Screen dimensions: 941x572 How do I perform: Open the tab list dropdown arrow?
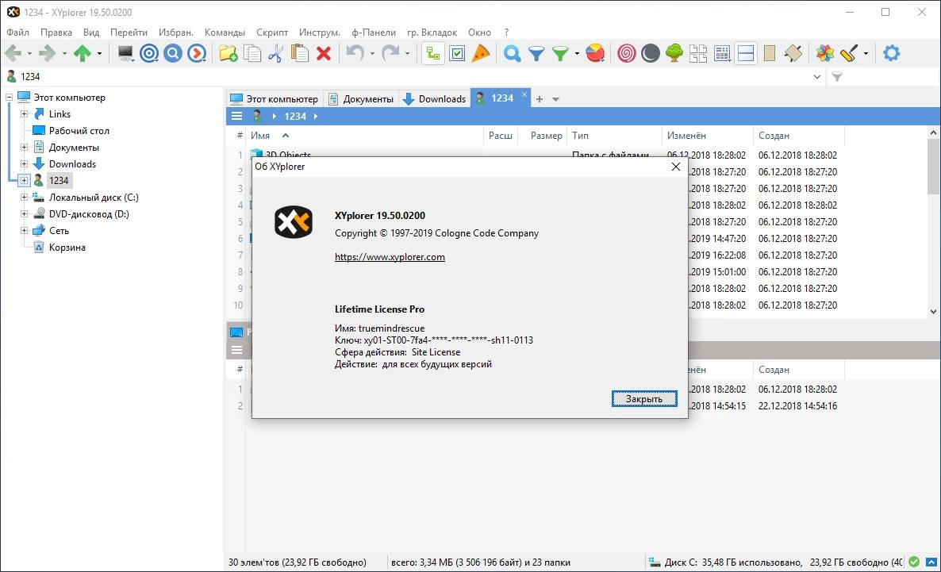coord(555,99)
